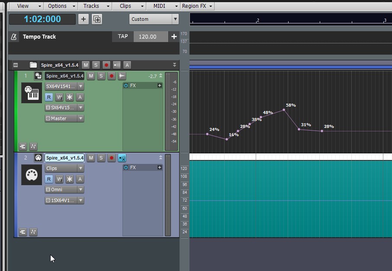Mute track 2 MIDI track

(91, 158)
